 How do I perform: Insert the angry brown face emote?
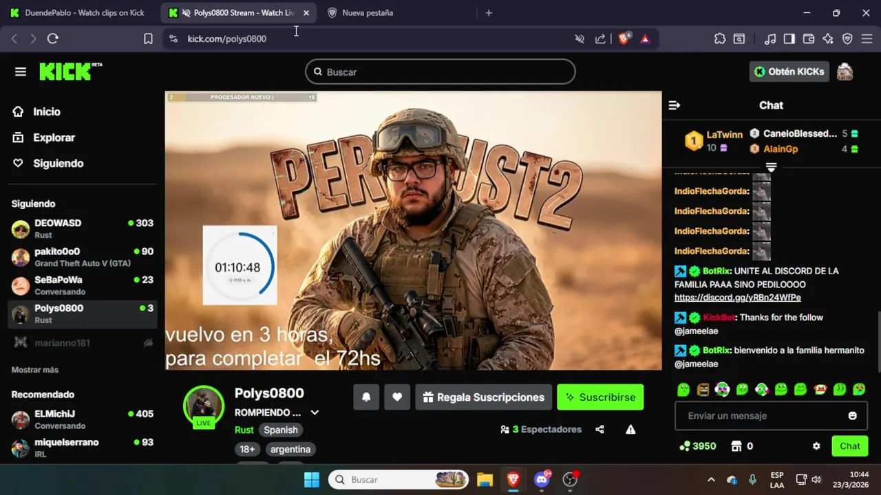[x=703, y=390]
